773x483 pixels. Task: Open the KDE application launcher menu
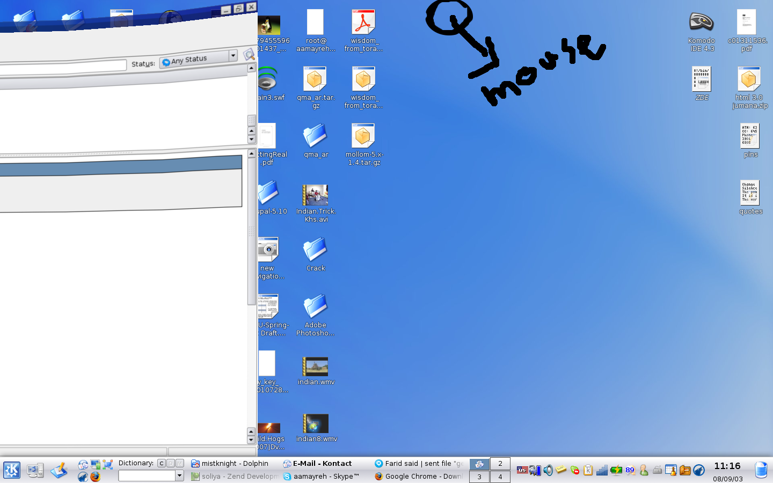tap(12, 470)
